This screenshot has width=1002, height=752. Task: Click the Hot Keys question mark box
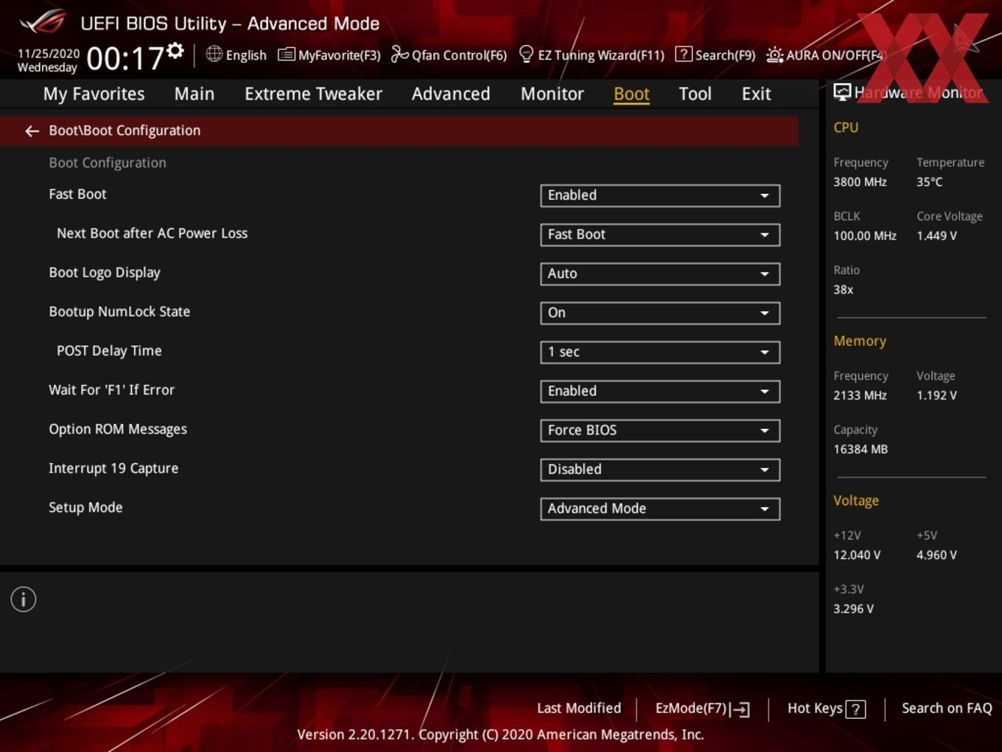click(x=855, y=709)
